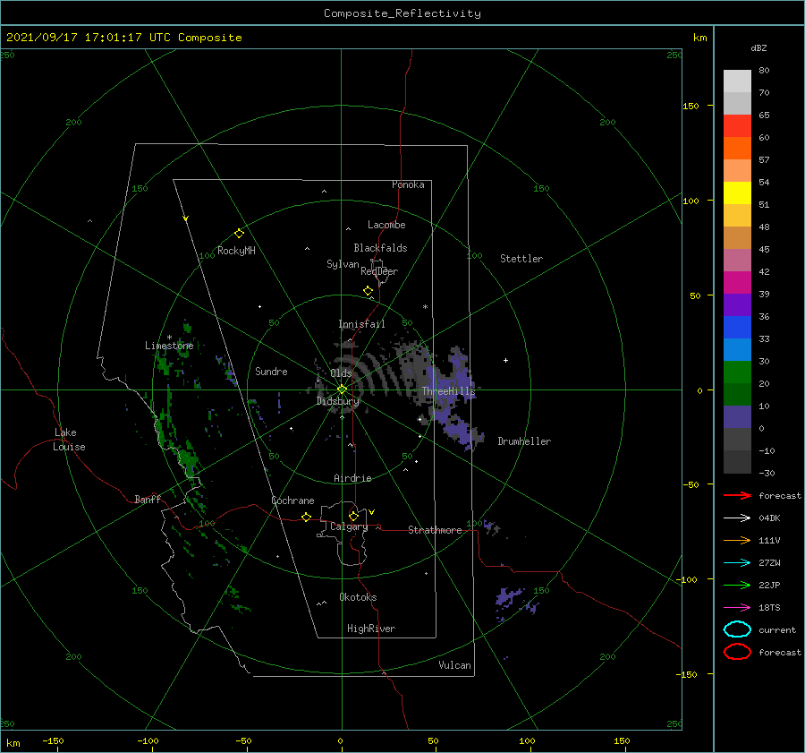This screenshot has width=805, height=753.
Task: Select the yellow diamond marker below RedDeer
Action: (369, 291)
